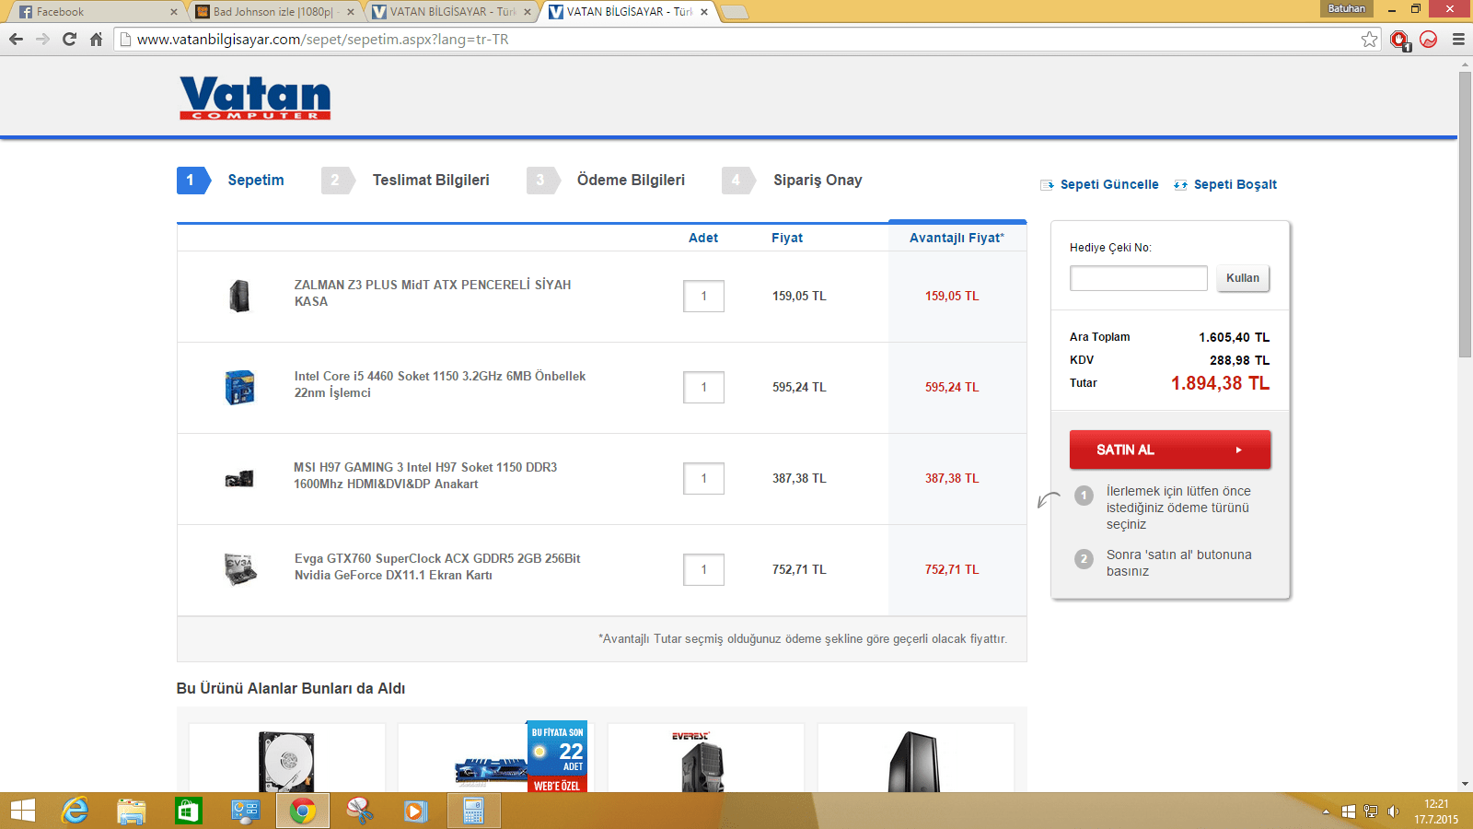Screen dimensions: 1473x829
Task: Click the Intel Core i5 4460 box image
Action: click(x=239, y=387)
